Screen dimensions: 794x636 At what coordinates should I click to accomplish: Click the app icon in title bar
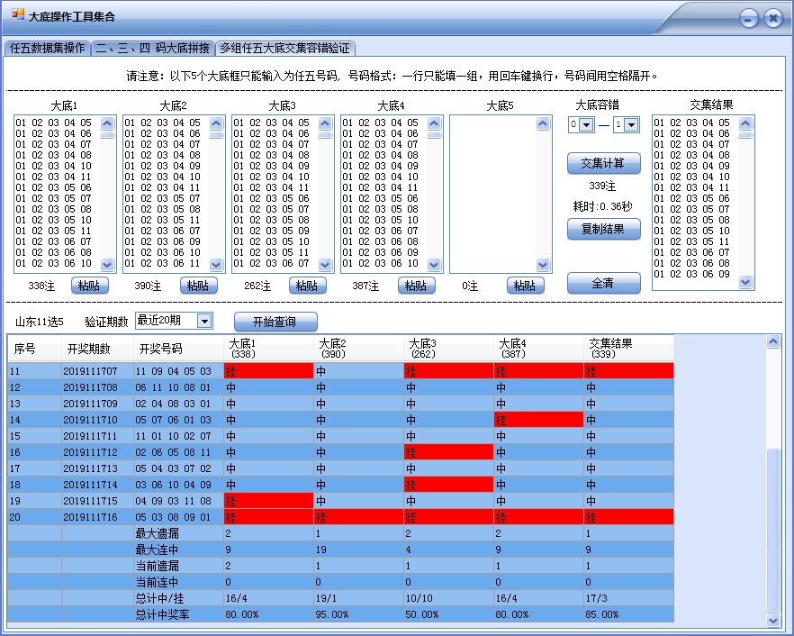pos(18,16)
